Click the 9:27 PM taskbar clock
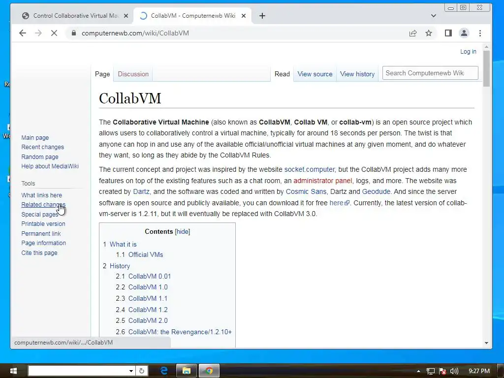504x378 pixels. pos(479,371)
